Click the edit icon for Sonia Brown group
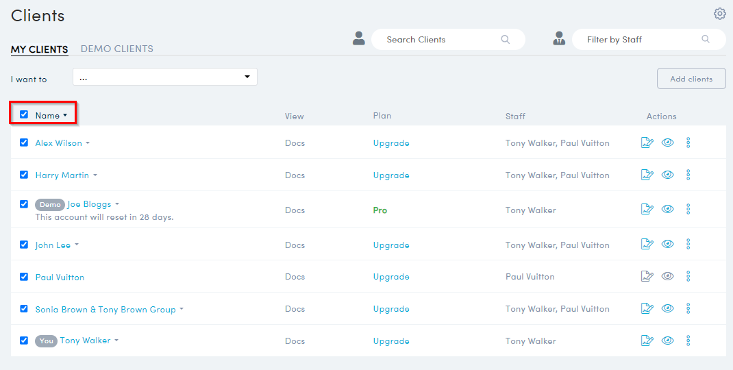733x370 pixels. 647,309
